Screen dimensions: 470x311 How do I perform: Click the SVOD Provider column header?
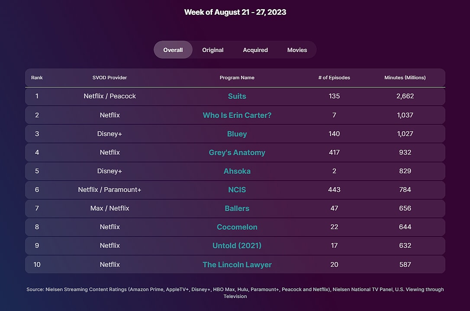[109, 78]
